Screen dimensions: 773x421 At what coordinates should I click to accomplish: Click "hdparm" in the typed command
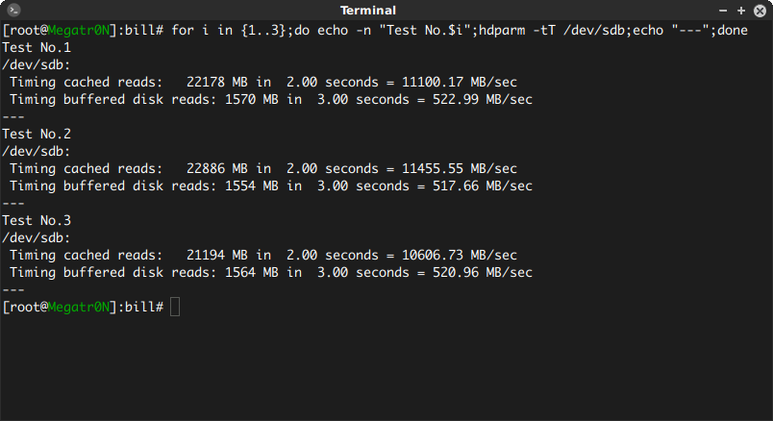click(481, 30)
